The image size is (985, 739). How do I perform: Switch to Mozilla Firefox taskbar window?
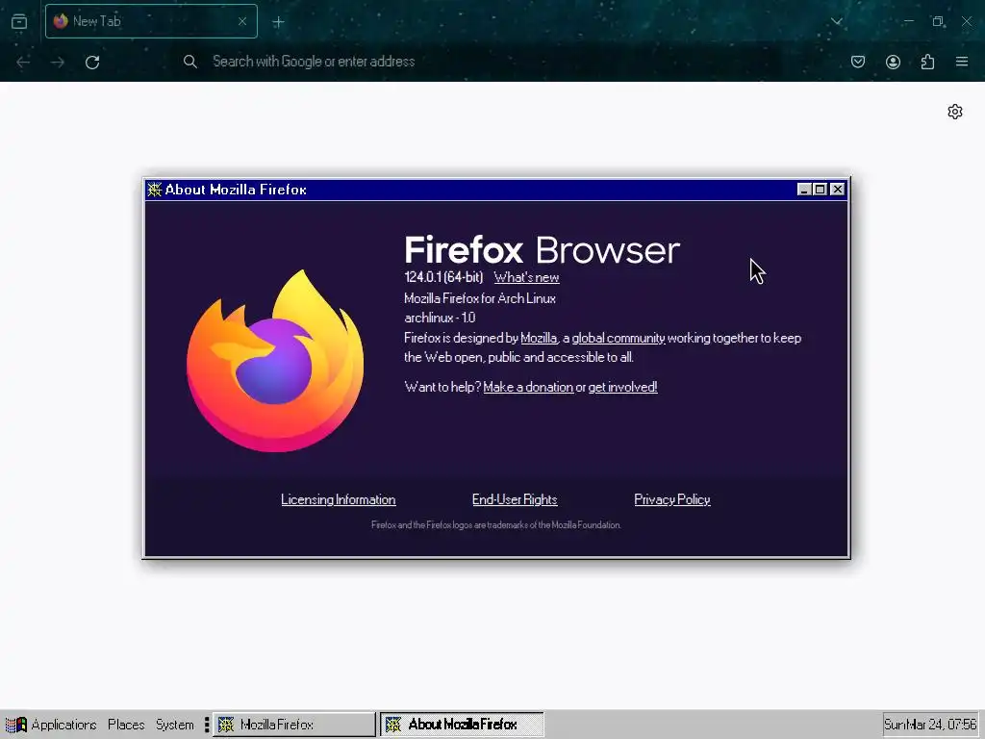pos(294,725)
